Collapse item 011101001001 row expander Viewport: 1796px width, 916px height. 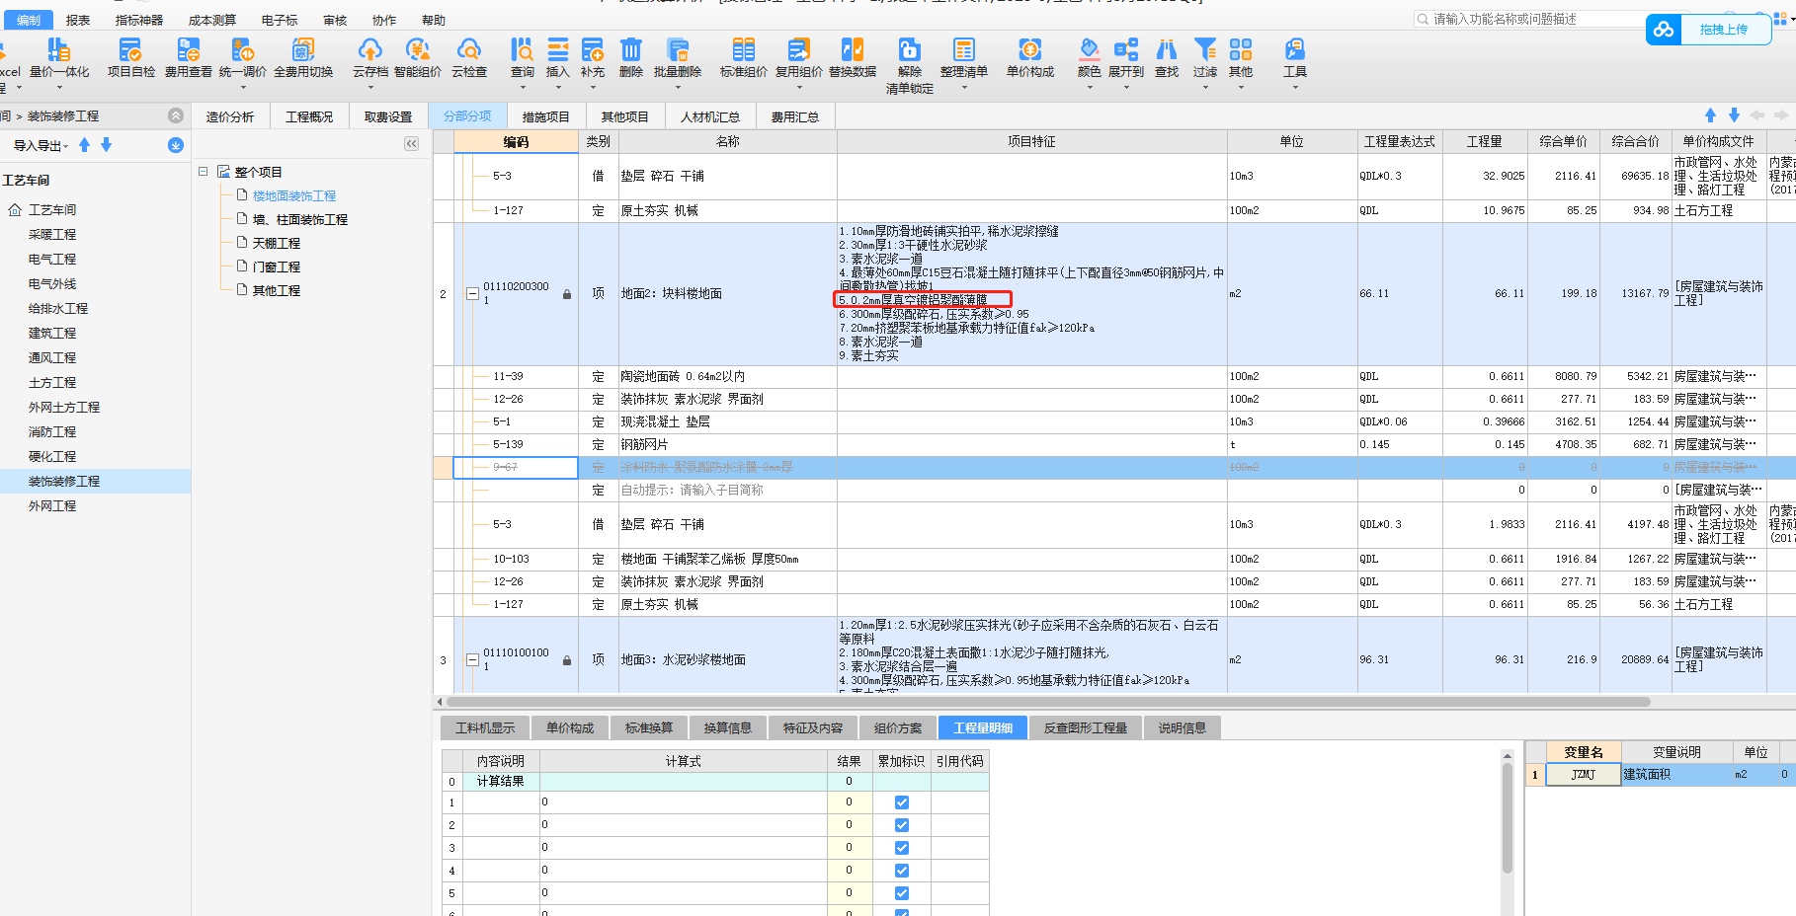[472, 660]
